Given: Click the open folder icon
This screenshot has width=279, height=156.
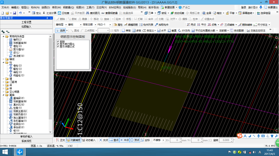Looking at the screenshot, I should point(7,13).
